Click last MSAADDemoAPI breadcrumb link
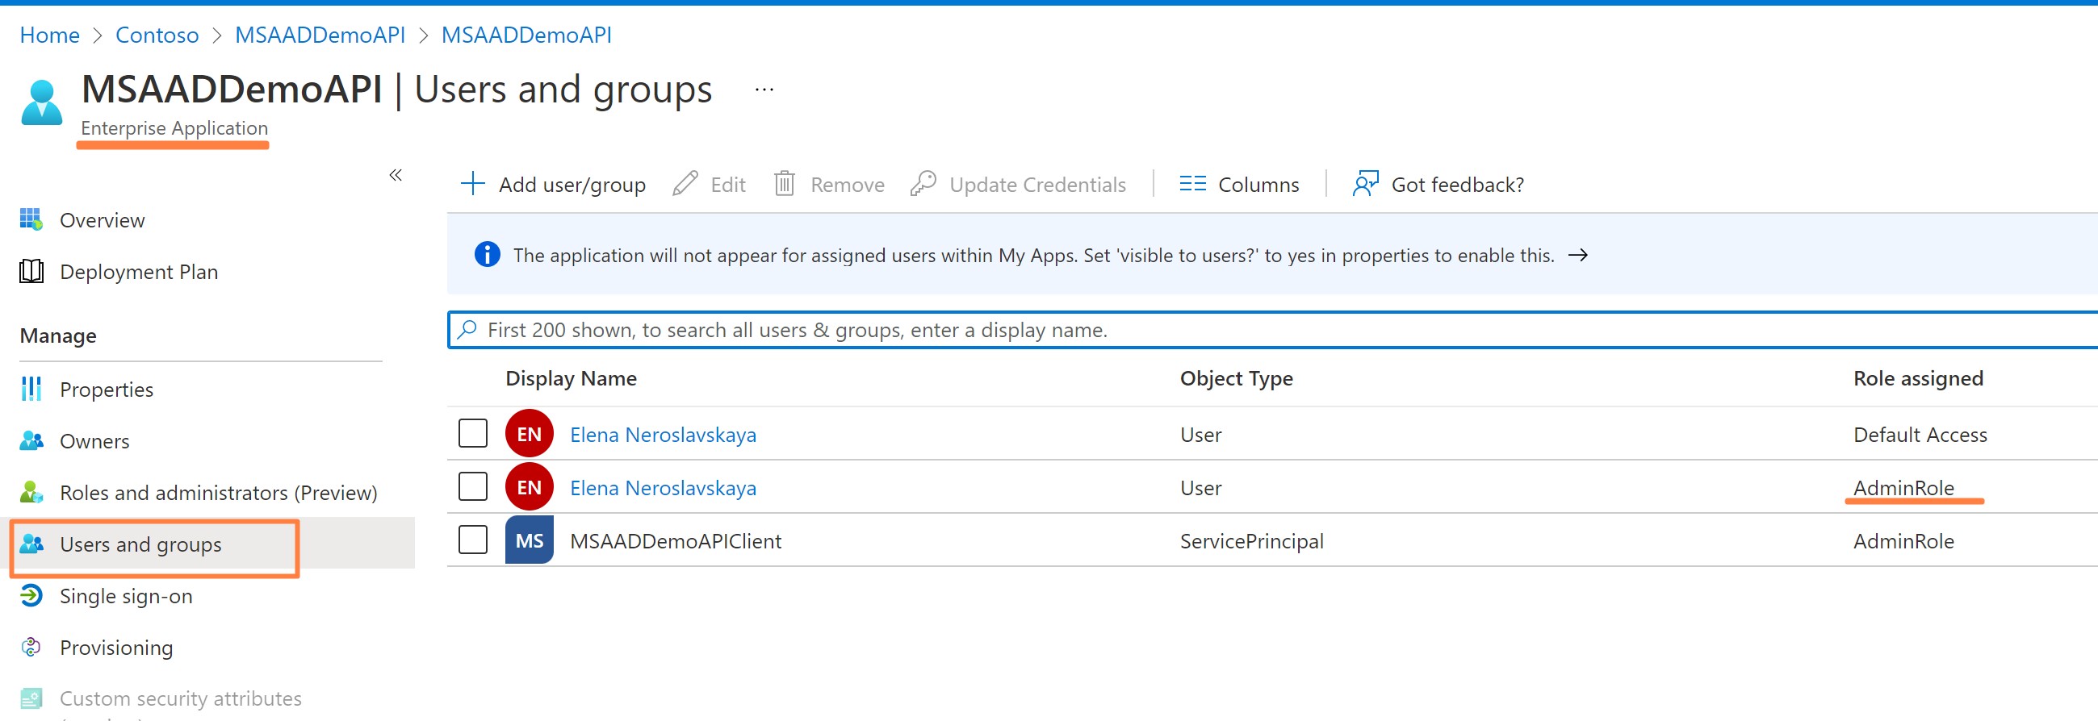This screenshot has height=721, width=2098. click(526, 35)
